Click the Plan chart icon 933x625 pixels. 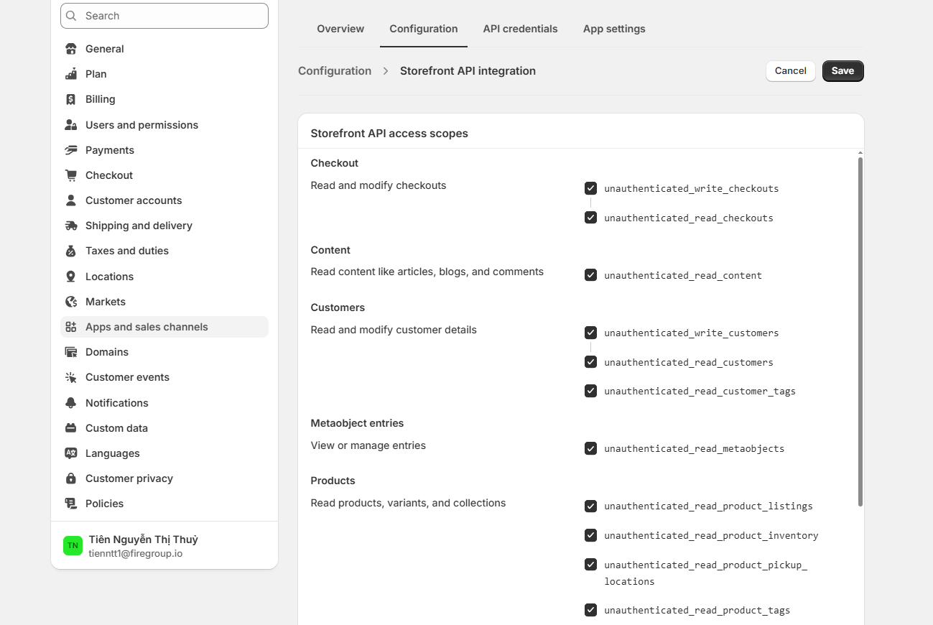[x=70, y=74]
